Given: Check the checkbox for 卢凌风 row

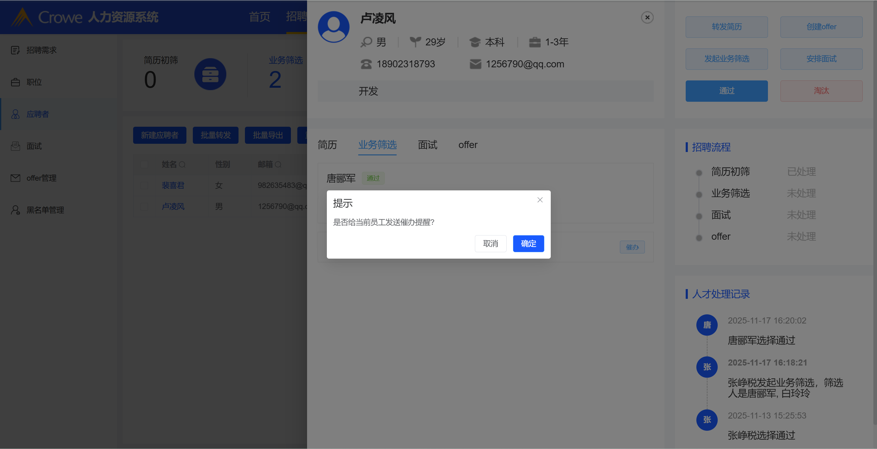Looking at the screenshot, I should tap(144, 207).
